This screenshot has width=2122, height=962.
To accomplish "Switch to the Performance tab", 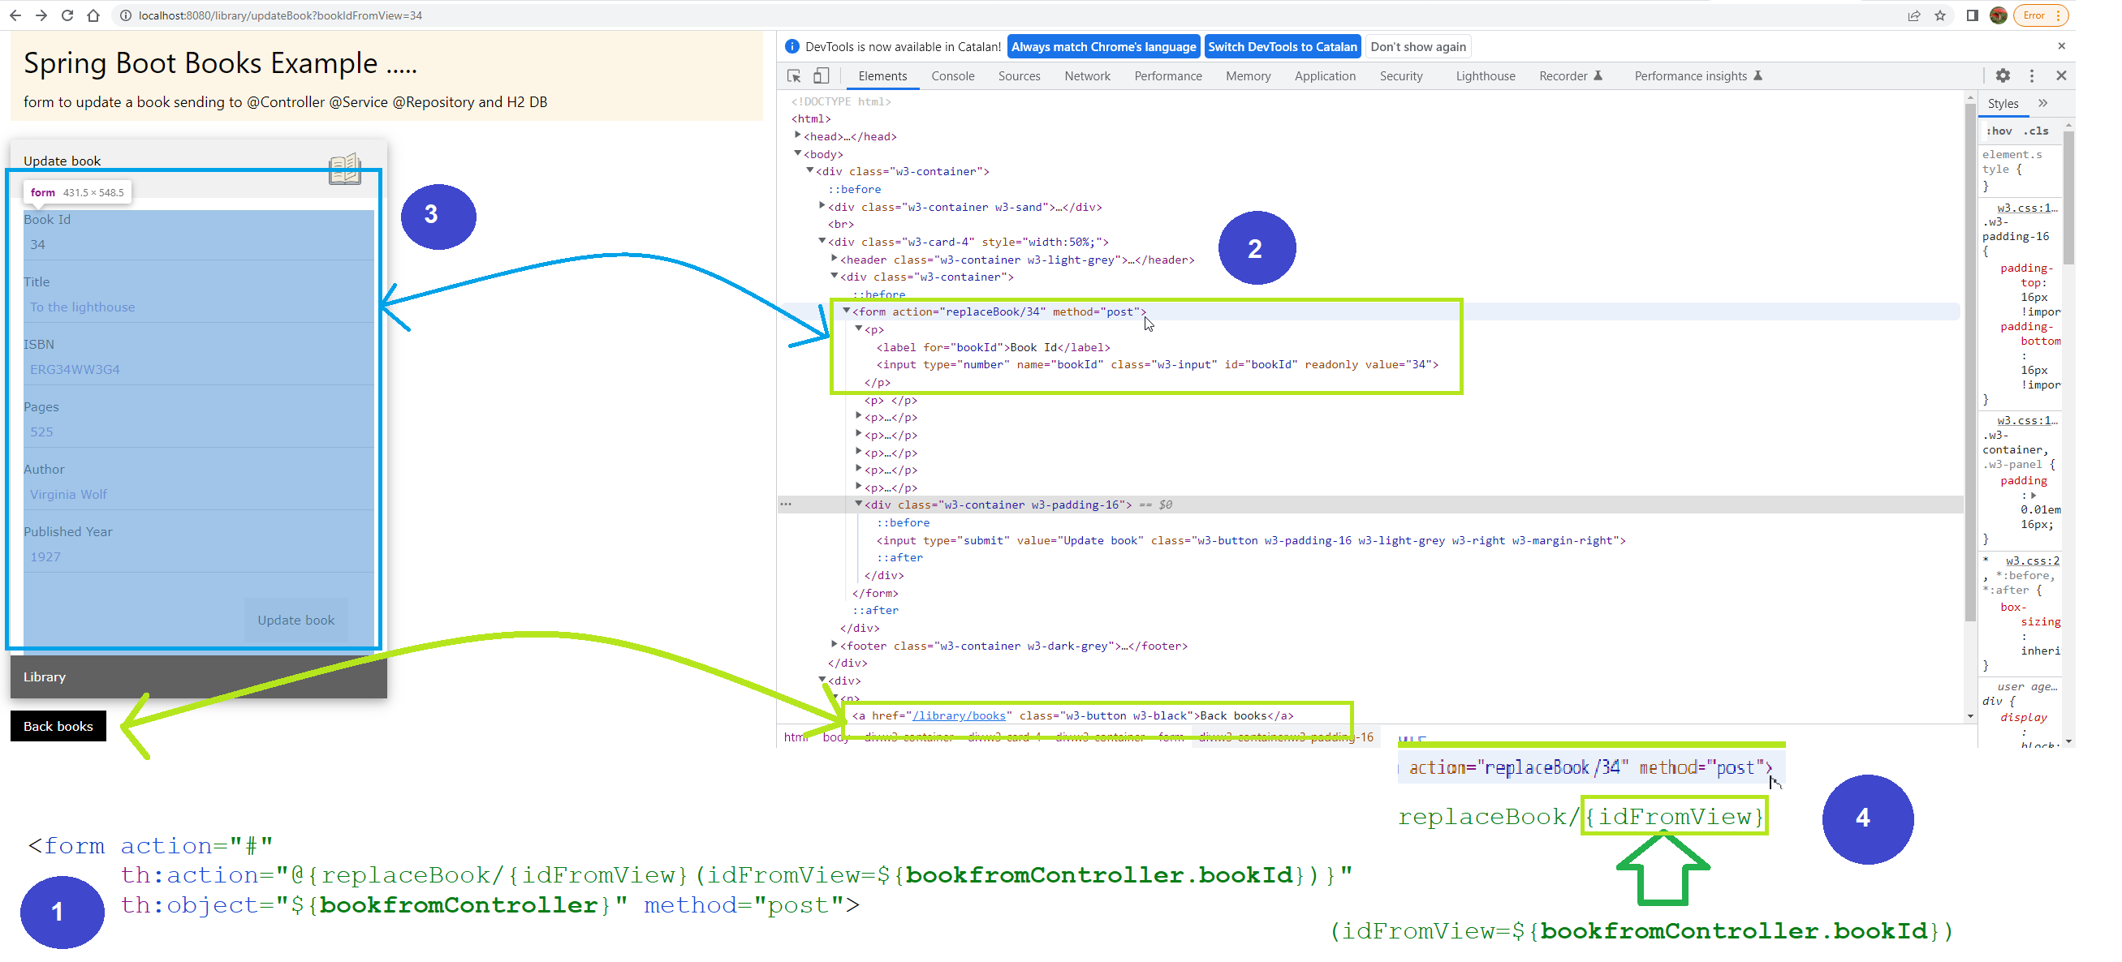I will pyautogui.click(x=1167, y=75).
